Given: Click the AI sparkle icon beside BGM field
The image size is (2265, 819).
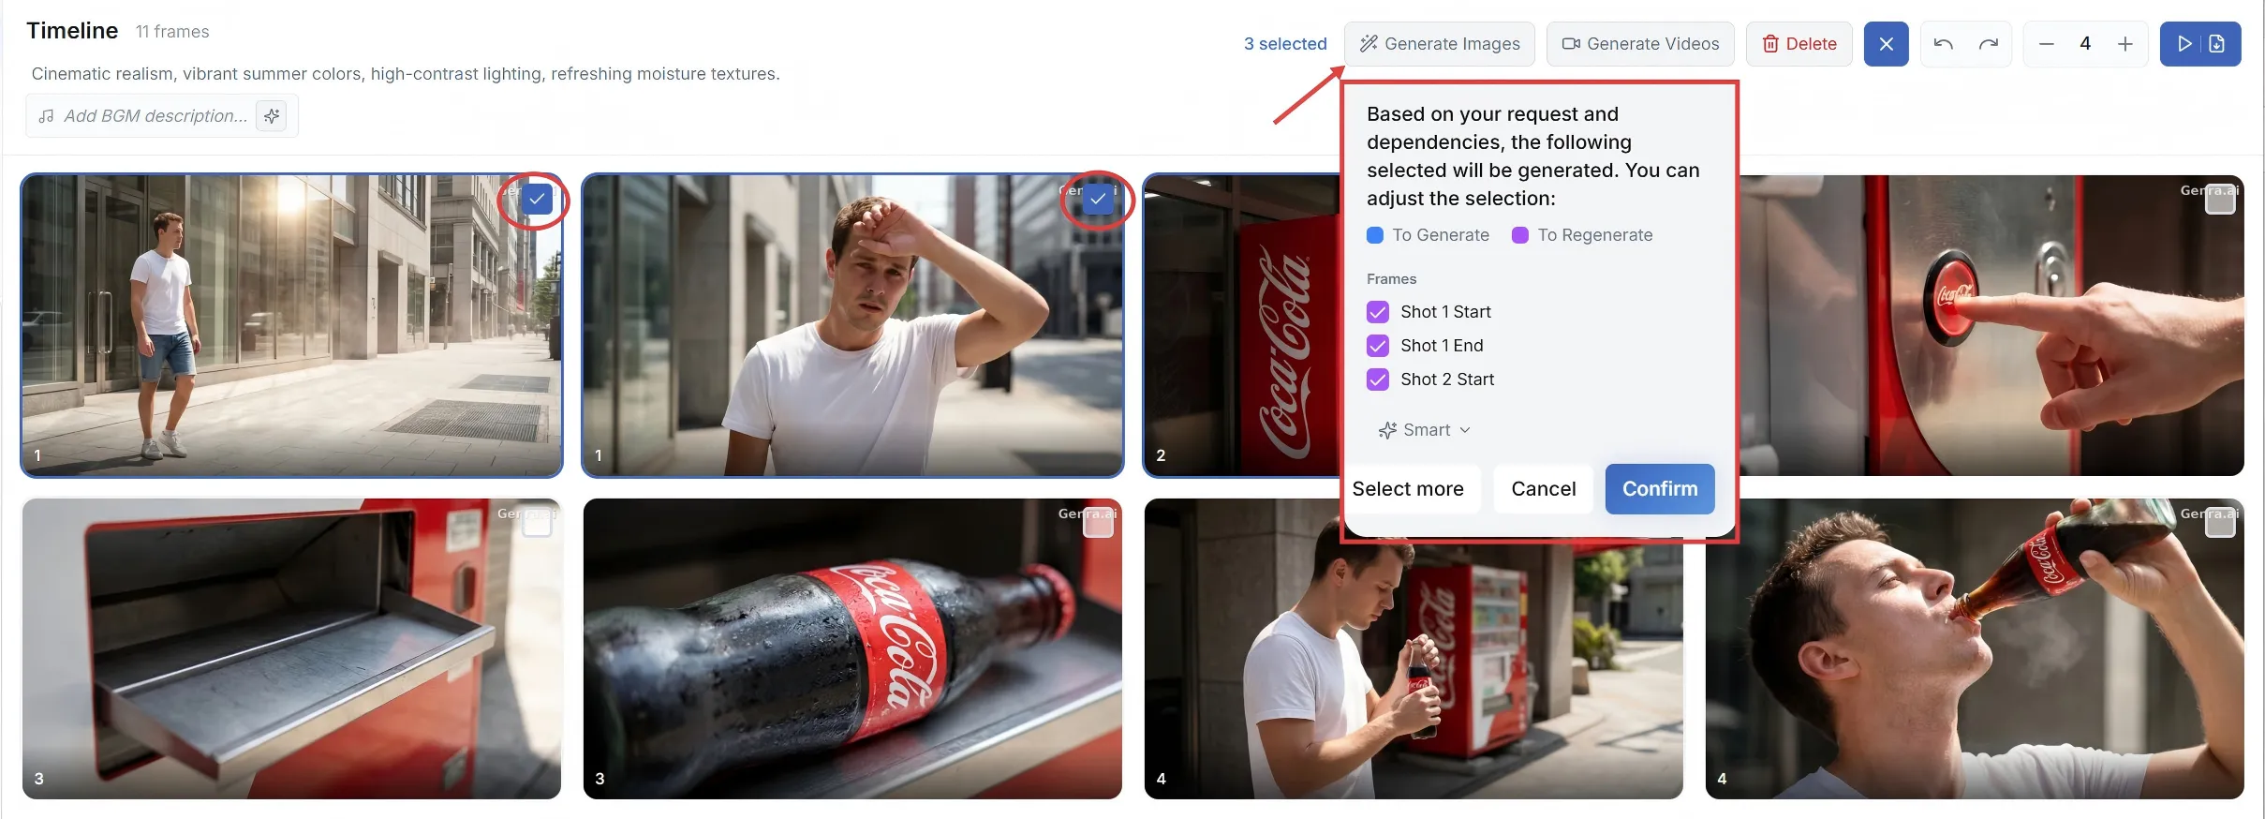Looking at the screenshot, I should 272,116.
